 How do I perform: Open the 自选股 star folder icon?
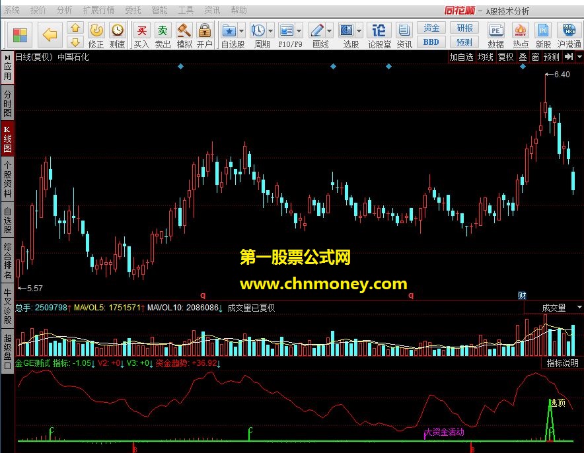[x=229, y=30]
